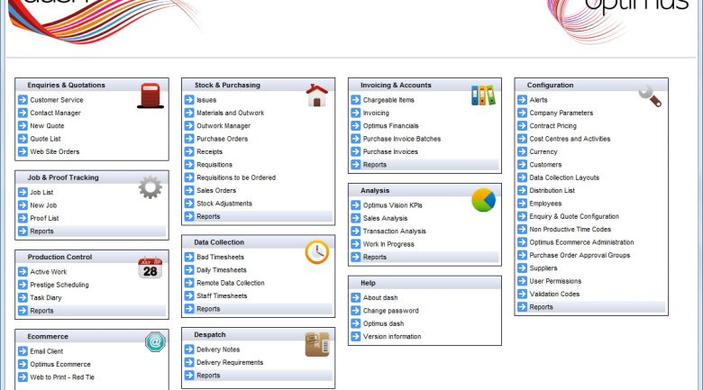Open Cost Centres and Activities
Image resolution: width=703 pixels, height=390 pixels.
570,139
